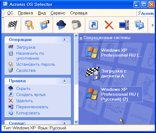Screen dimensions: 156x133
Task: Click the arrow icon beside Создать ярлык
Action: tap(11, 94)
